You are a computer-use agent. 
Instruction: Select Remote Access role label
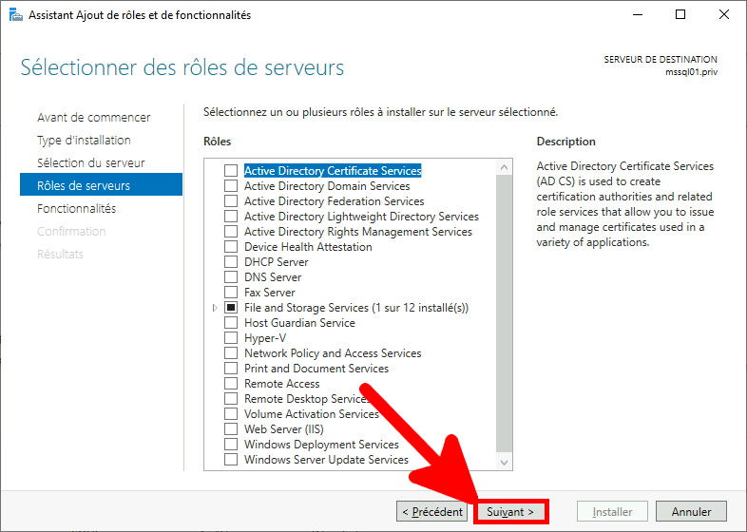pyautogui.click(x=282, y=384)
